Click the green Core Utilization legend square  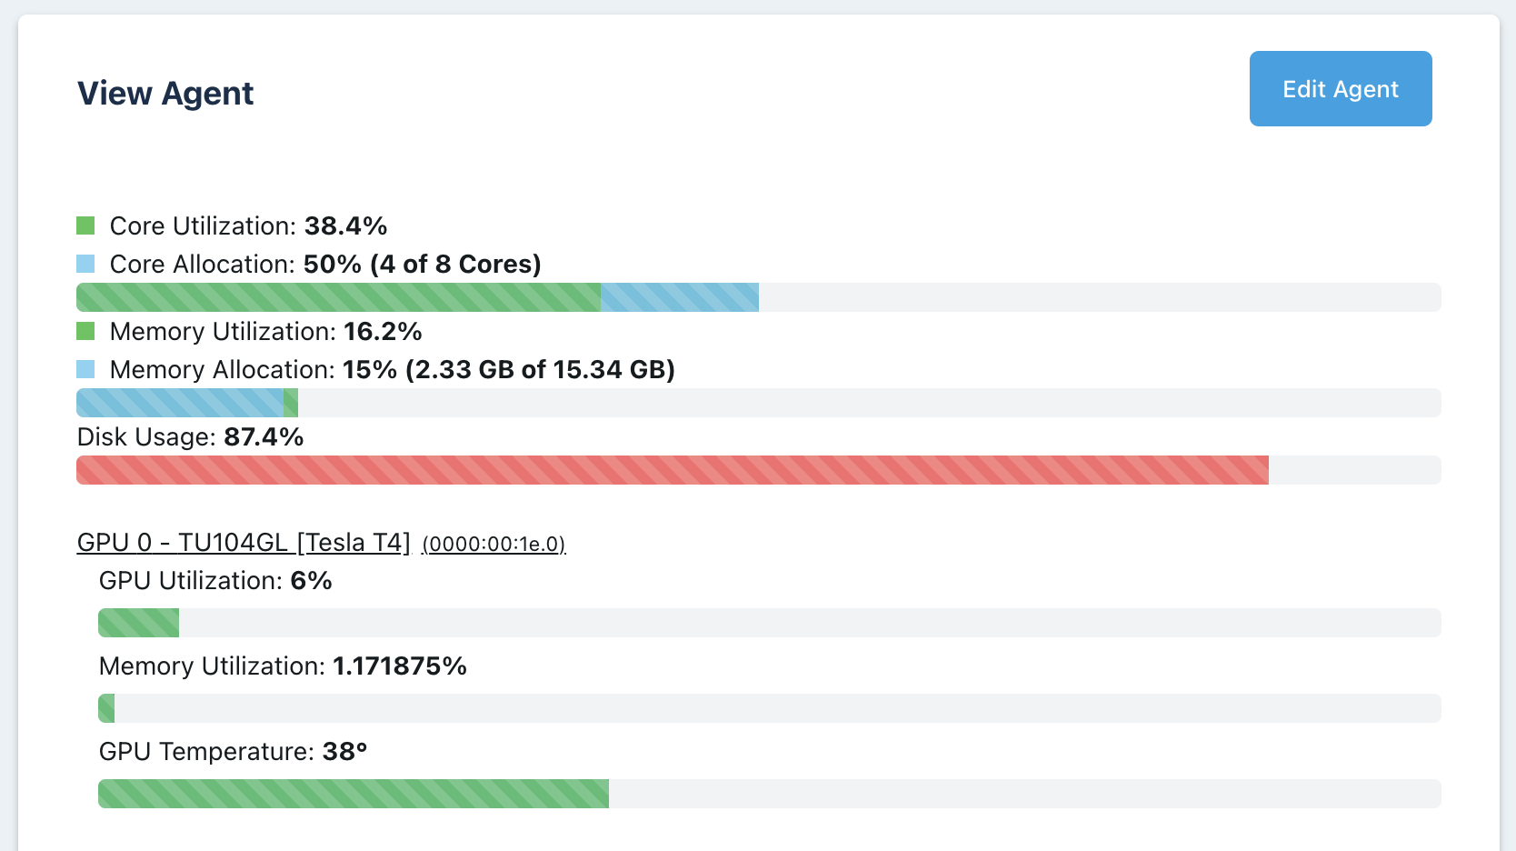pyautogui.click(x=85, y=225)
